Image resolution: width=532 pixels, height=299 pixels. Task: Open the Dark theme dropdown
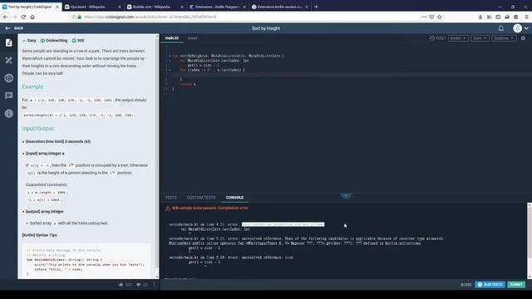[480, 38]
